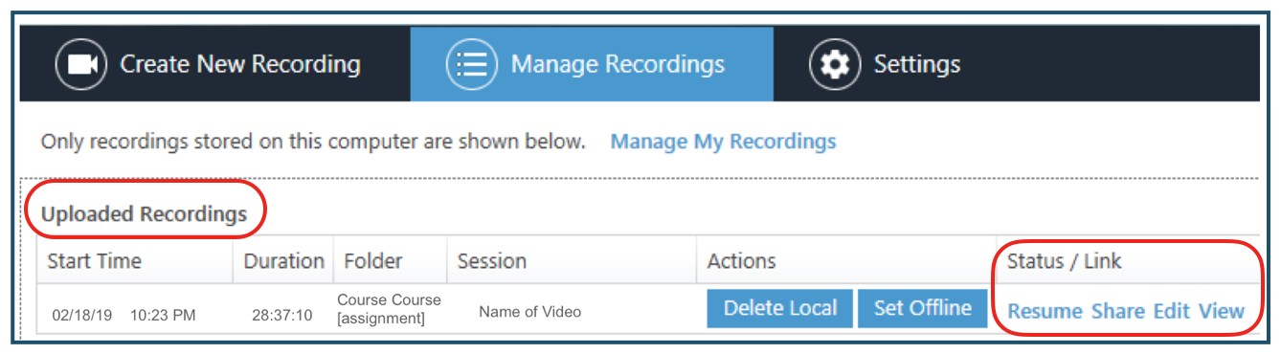Click the View link for the recording
Viewport: 1281px width, 354px height.
pos(1221,311)
